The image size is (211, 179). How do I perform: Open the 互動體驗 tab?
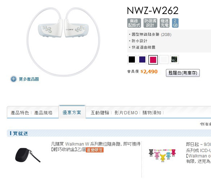pos(100,113)
